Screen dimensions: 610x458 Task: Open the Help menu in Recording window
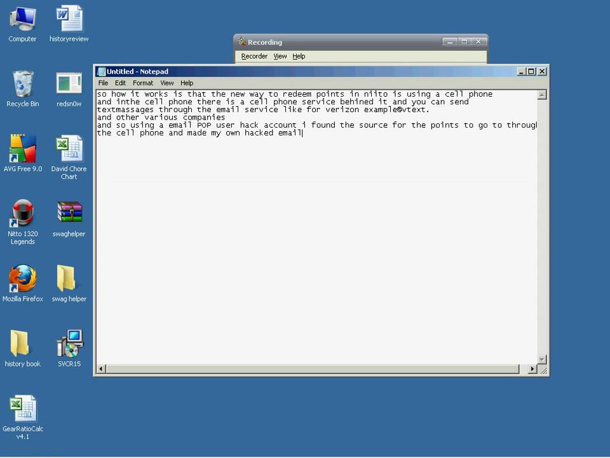(x=299, y=56)
